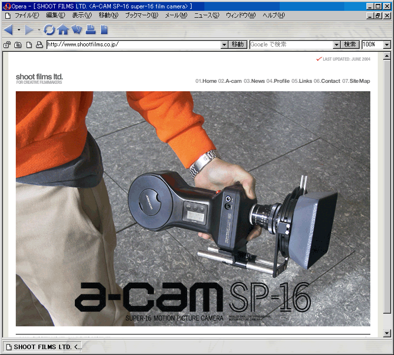Open the メール(M) menu
Viewport: 394px width, 355px height.
click(x=176, y=16)
